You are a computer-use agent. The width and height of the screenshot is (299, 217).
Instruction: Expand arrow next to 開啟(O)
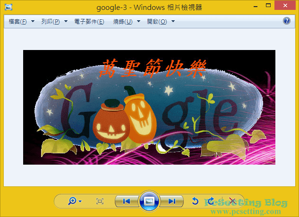[173, 22]
